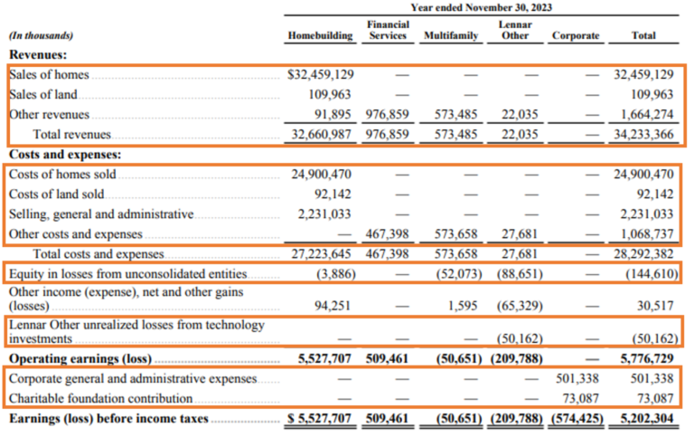Select the Total column header
Screen dimensions: 694x437
pos(644,36)
